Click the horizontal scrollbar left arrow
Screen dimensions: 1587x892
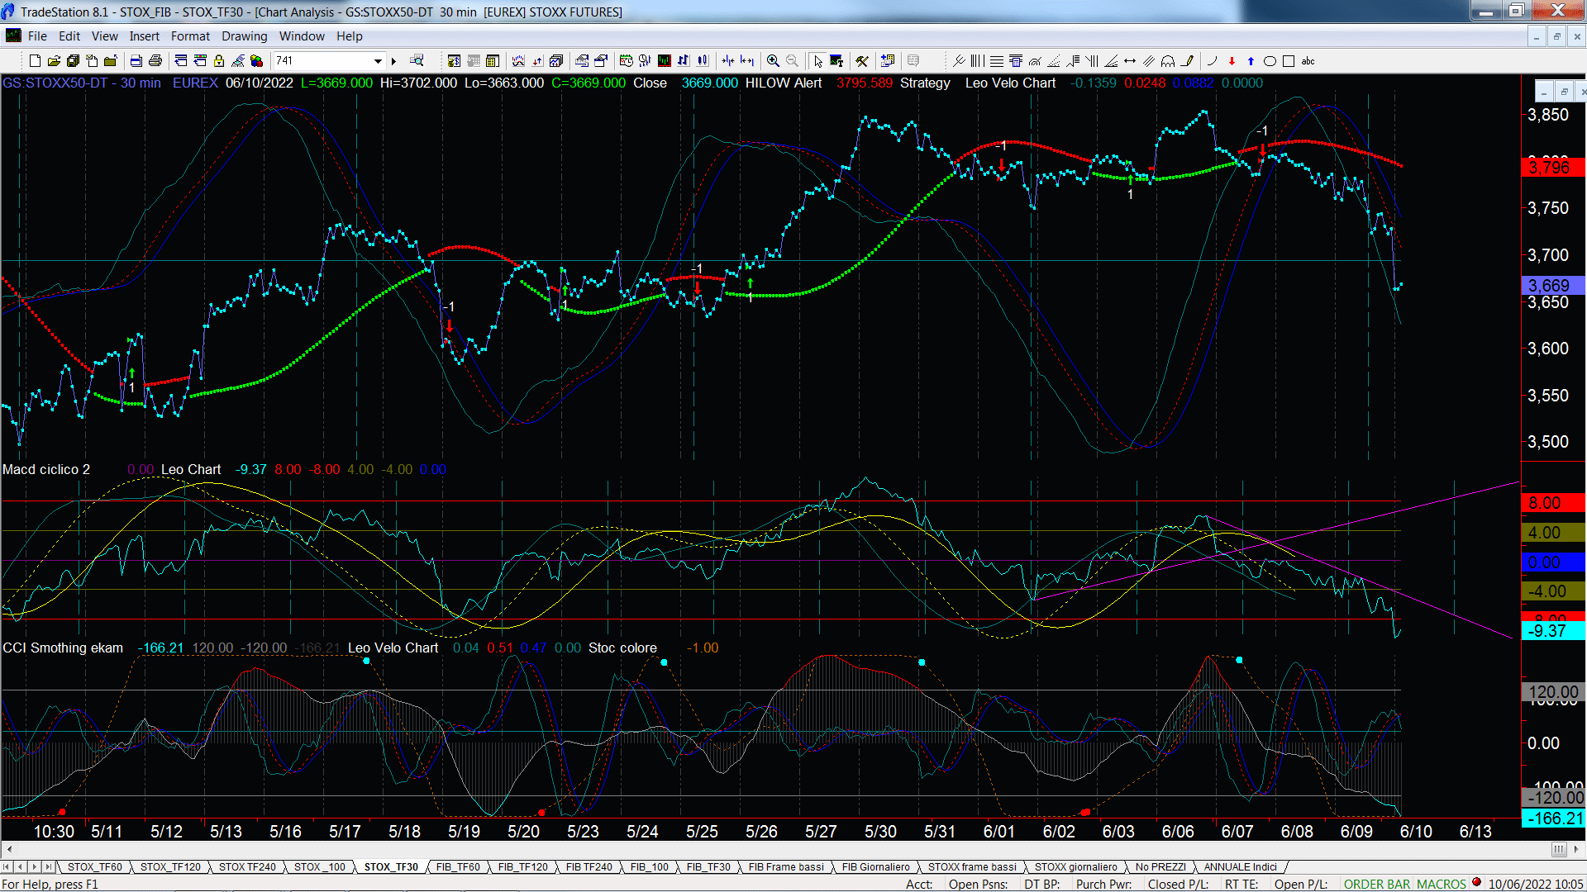coord(9,850)
